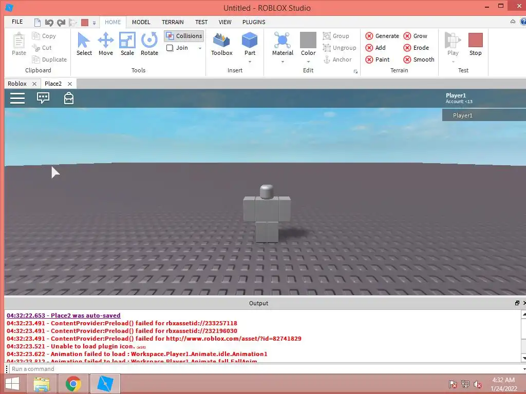Click red stop square in quick access toolbar
526x394 pixels.
85,23
